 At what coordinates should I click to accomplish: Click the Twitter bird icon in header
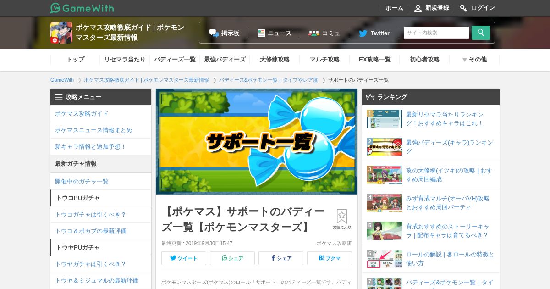pos(363,33)
